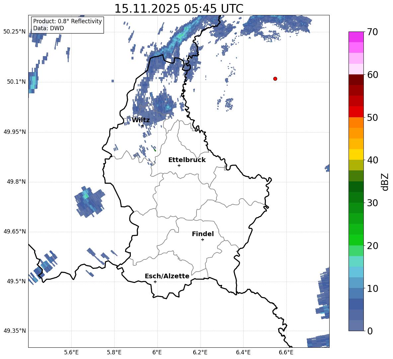
Task: Click the small green echo pixel near Ettelbruck
Action: [x=155, y=150]
